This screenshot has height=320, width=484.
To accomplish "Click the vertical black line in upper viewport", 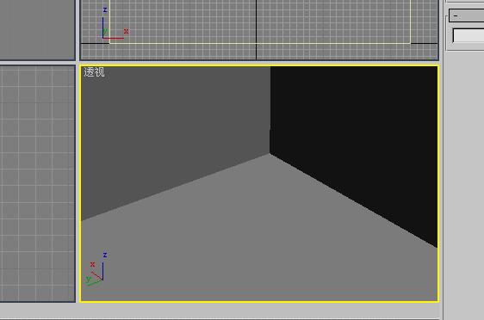I will tap(256, 29).
